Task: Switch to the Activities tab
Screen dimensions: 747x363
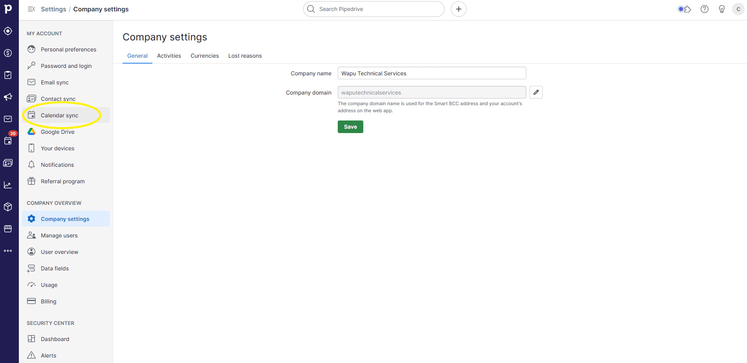Action: [x=169, y=56]
